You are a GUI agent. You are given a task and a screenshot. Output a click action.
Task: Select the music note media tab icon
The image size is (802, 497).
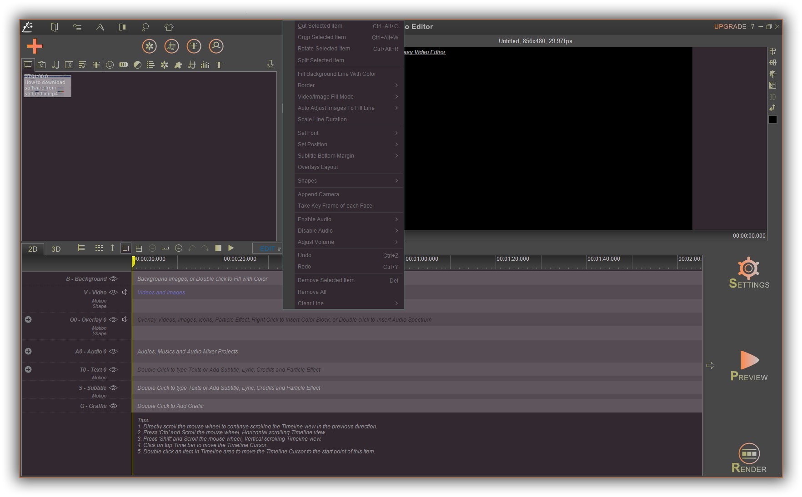click(x=55, y=65)
